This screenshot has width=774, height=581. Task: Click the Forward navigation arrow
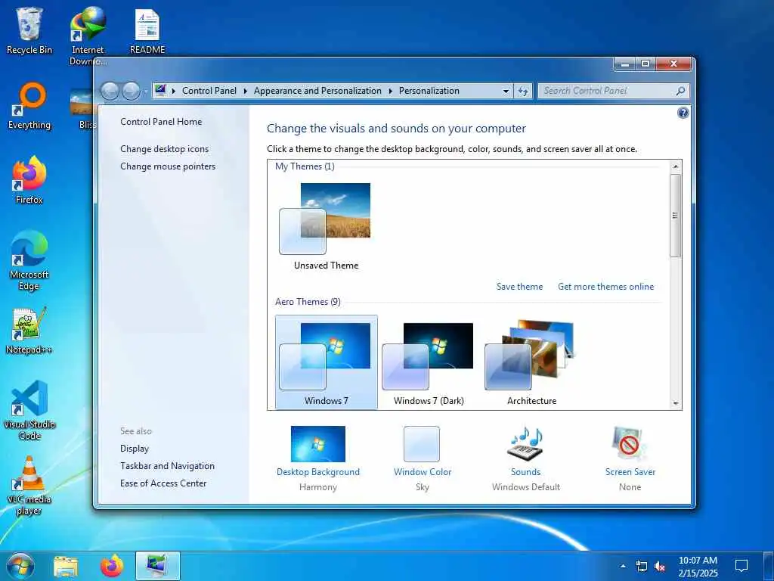[131, 91]
